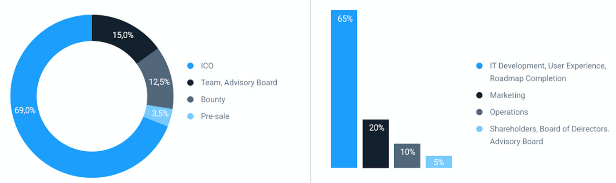
Task: Click the 65% blue bar
Action: (344, 89)
